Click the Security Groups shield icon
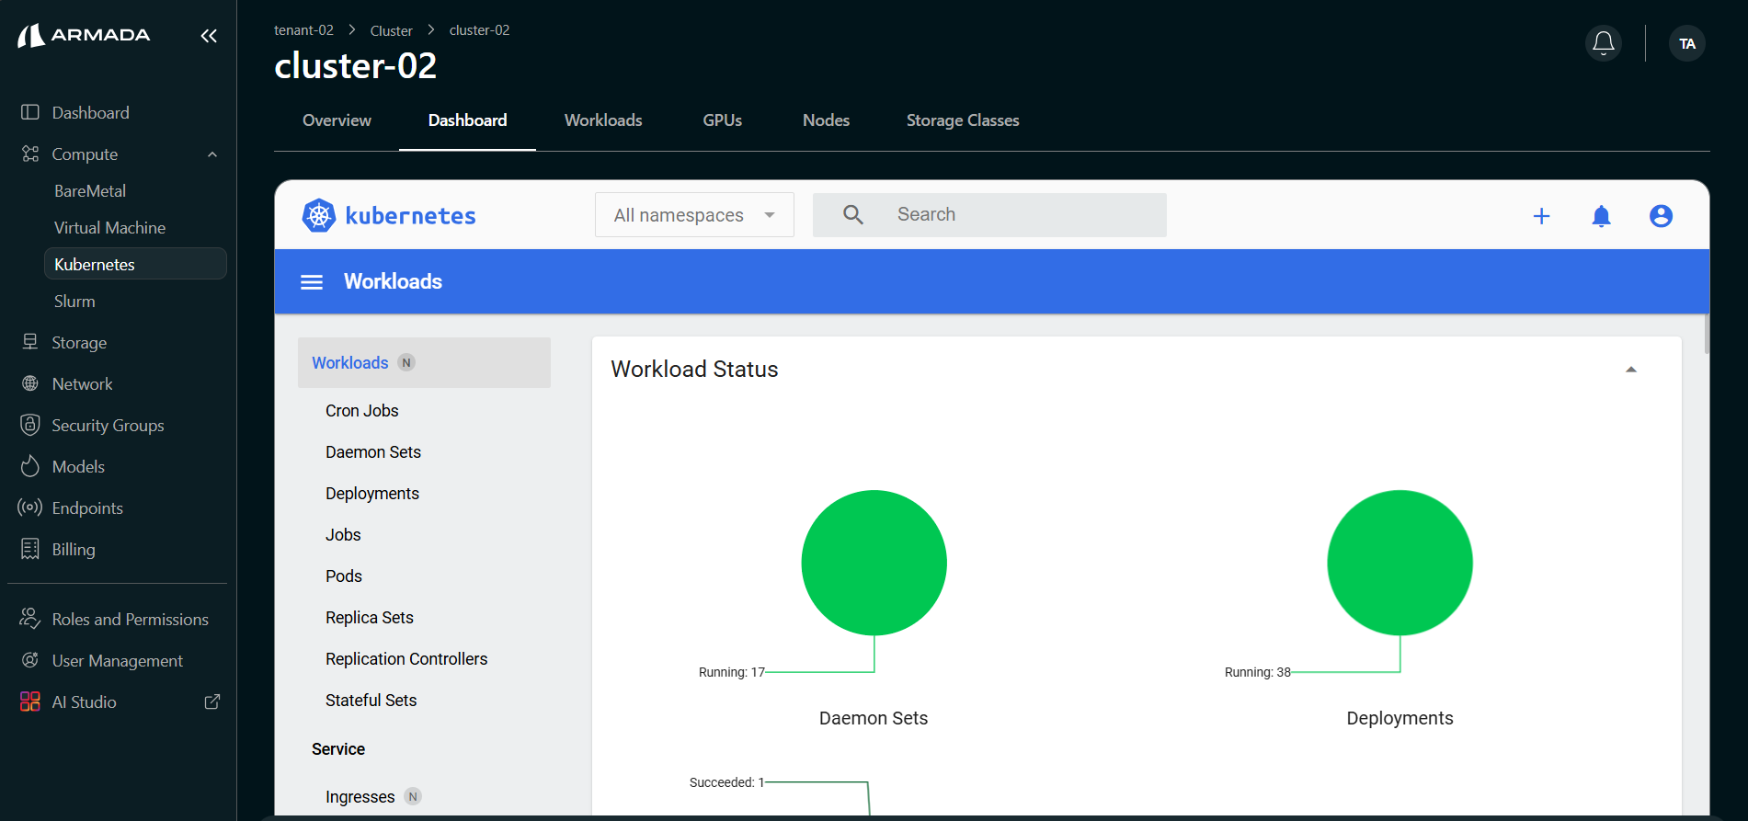1748x821 pixels. [30, 425]
